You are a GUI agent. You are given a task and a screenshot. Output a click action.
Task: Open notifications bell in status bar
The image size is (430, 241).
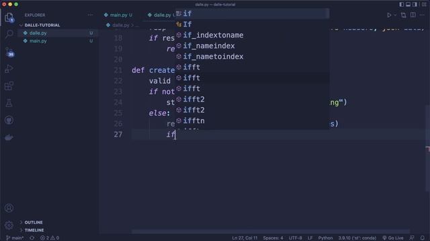[423, 238]
